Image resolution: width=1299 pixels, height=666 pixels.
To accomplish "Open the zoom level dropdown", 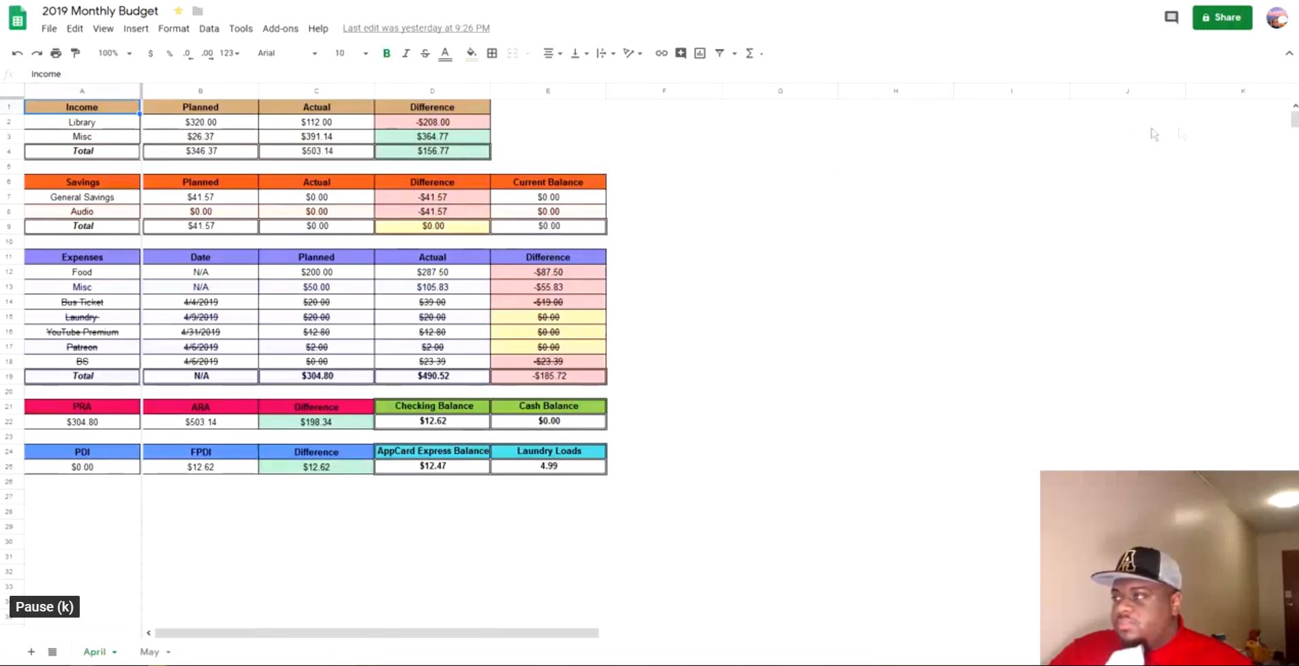I will click(x=114, y=53).
